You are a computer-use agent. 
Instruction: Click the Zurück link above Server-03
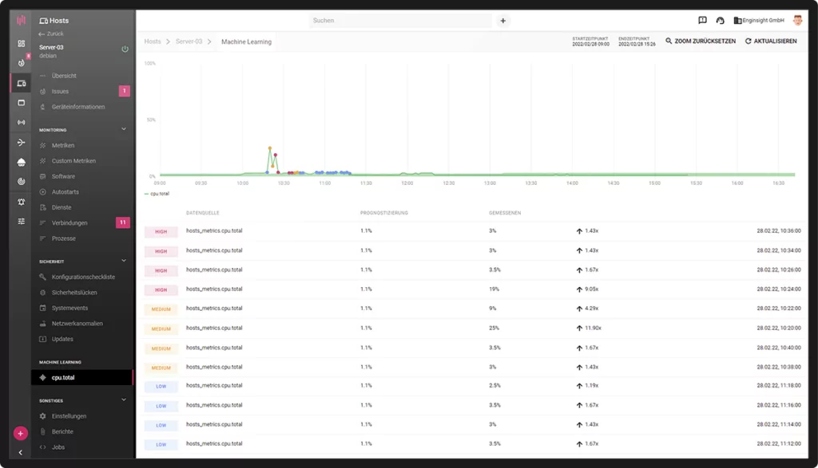tap(53, 33)
